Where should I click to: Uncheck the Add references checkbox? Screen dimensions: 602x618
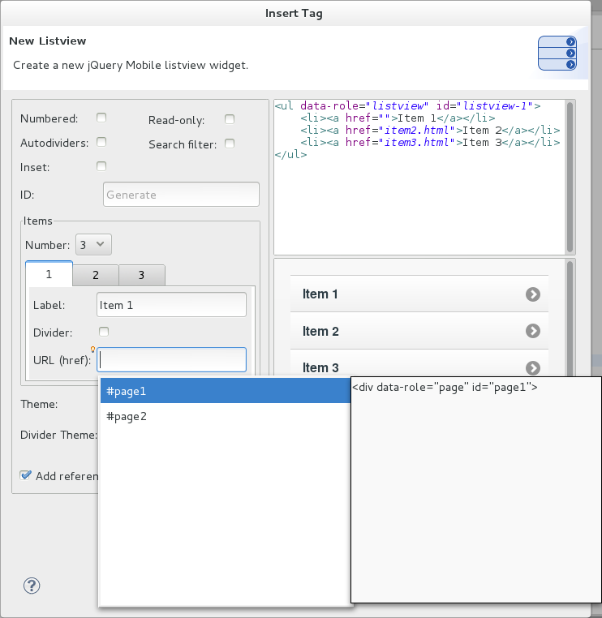tap(26, 475)
